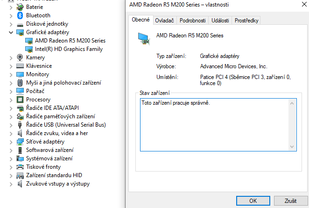Image resolution: width=309 pixels, height=208 pixels.
Task: Expand the Procesory category
Action: (11, 100)
